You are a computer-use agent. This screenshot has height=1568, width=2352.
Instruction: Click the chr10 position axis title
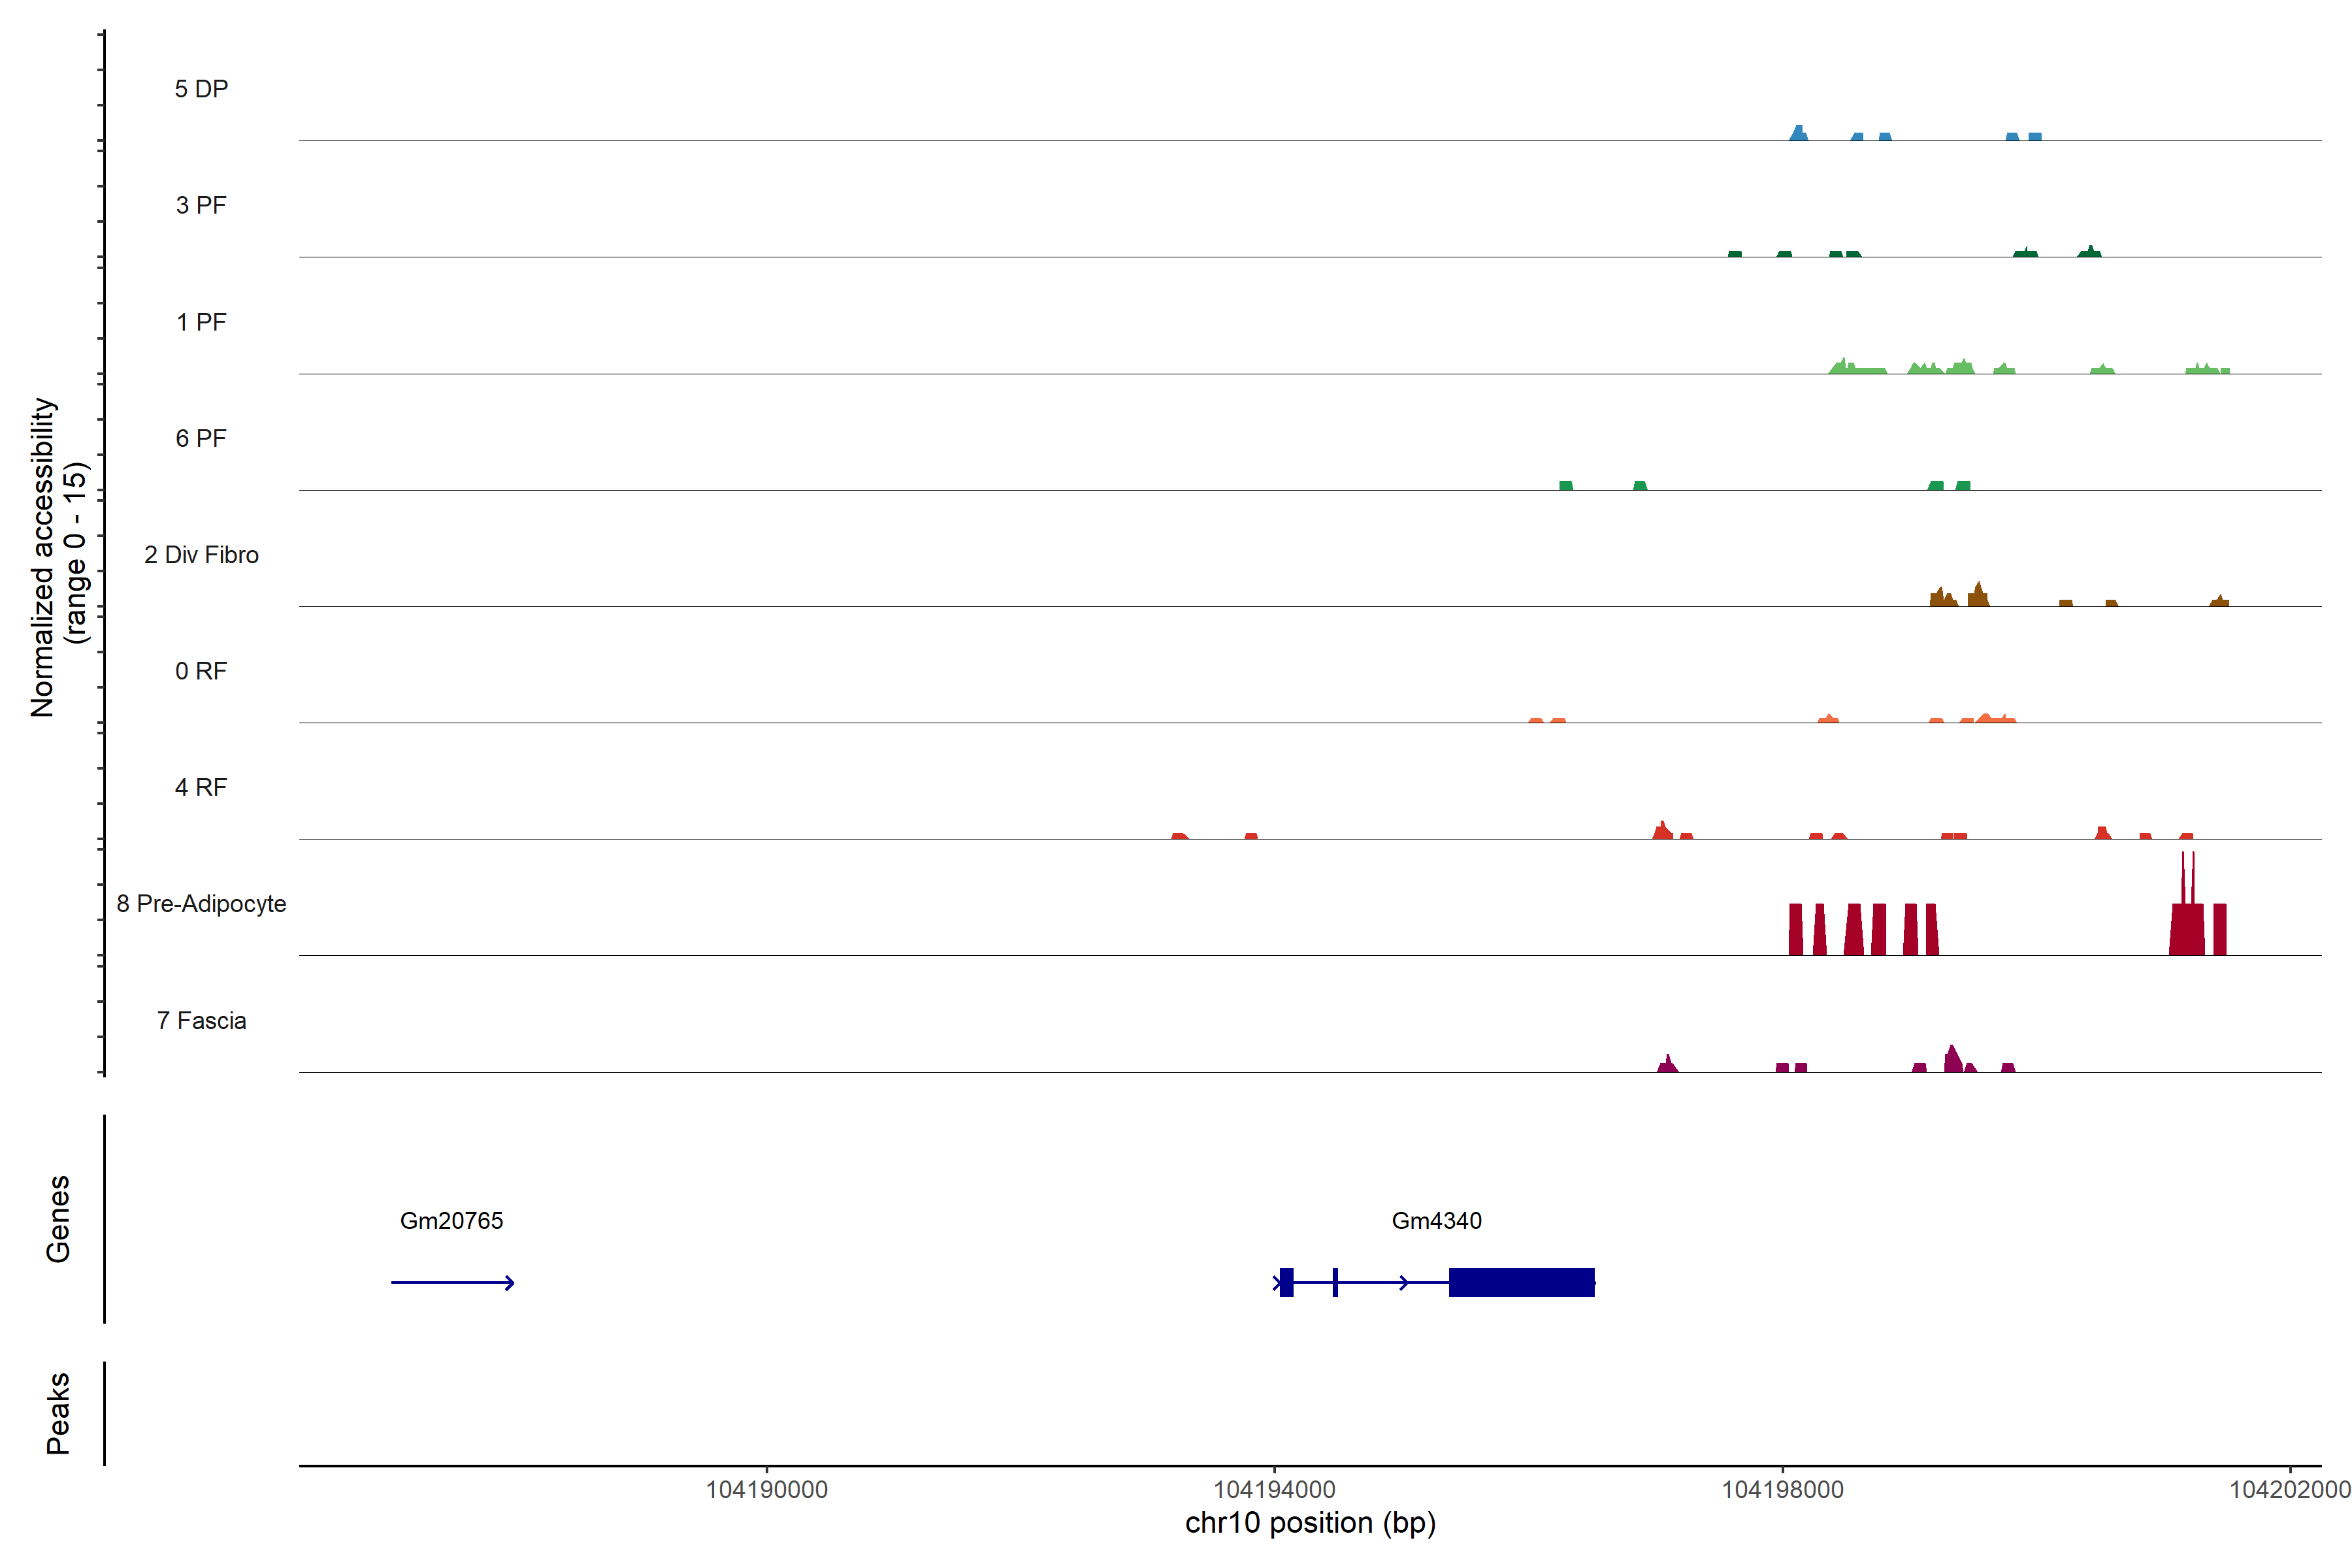(x=1310, y=1523)
